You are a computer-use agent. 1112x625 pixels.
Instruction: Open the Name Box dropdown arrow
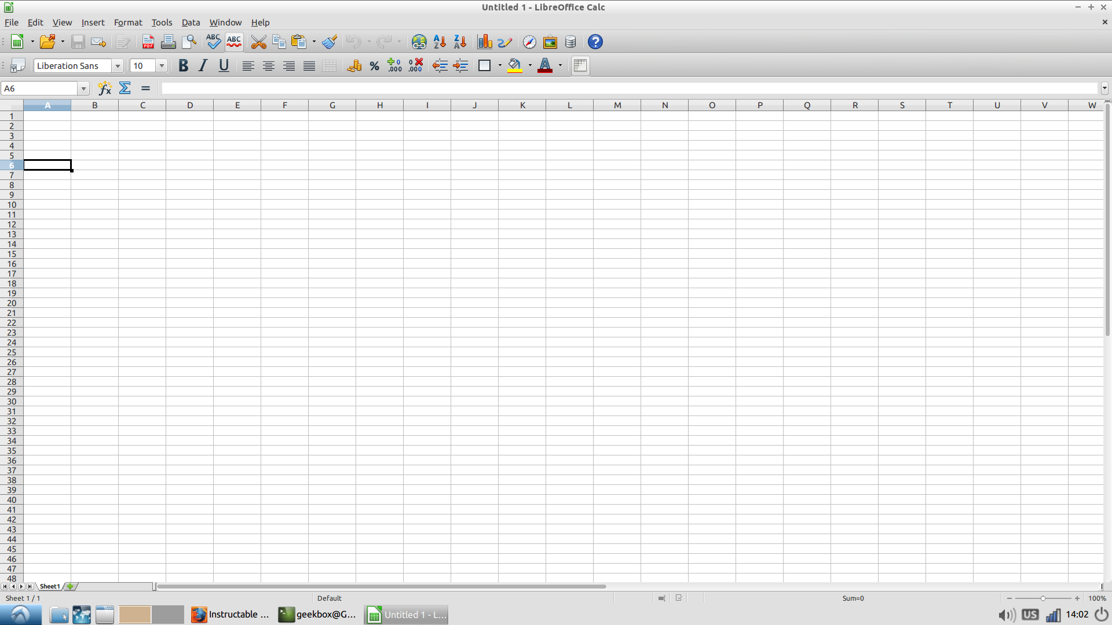tap(84, 89)
